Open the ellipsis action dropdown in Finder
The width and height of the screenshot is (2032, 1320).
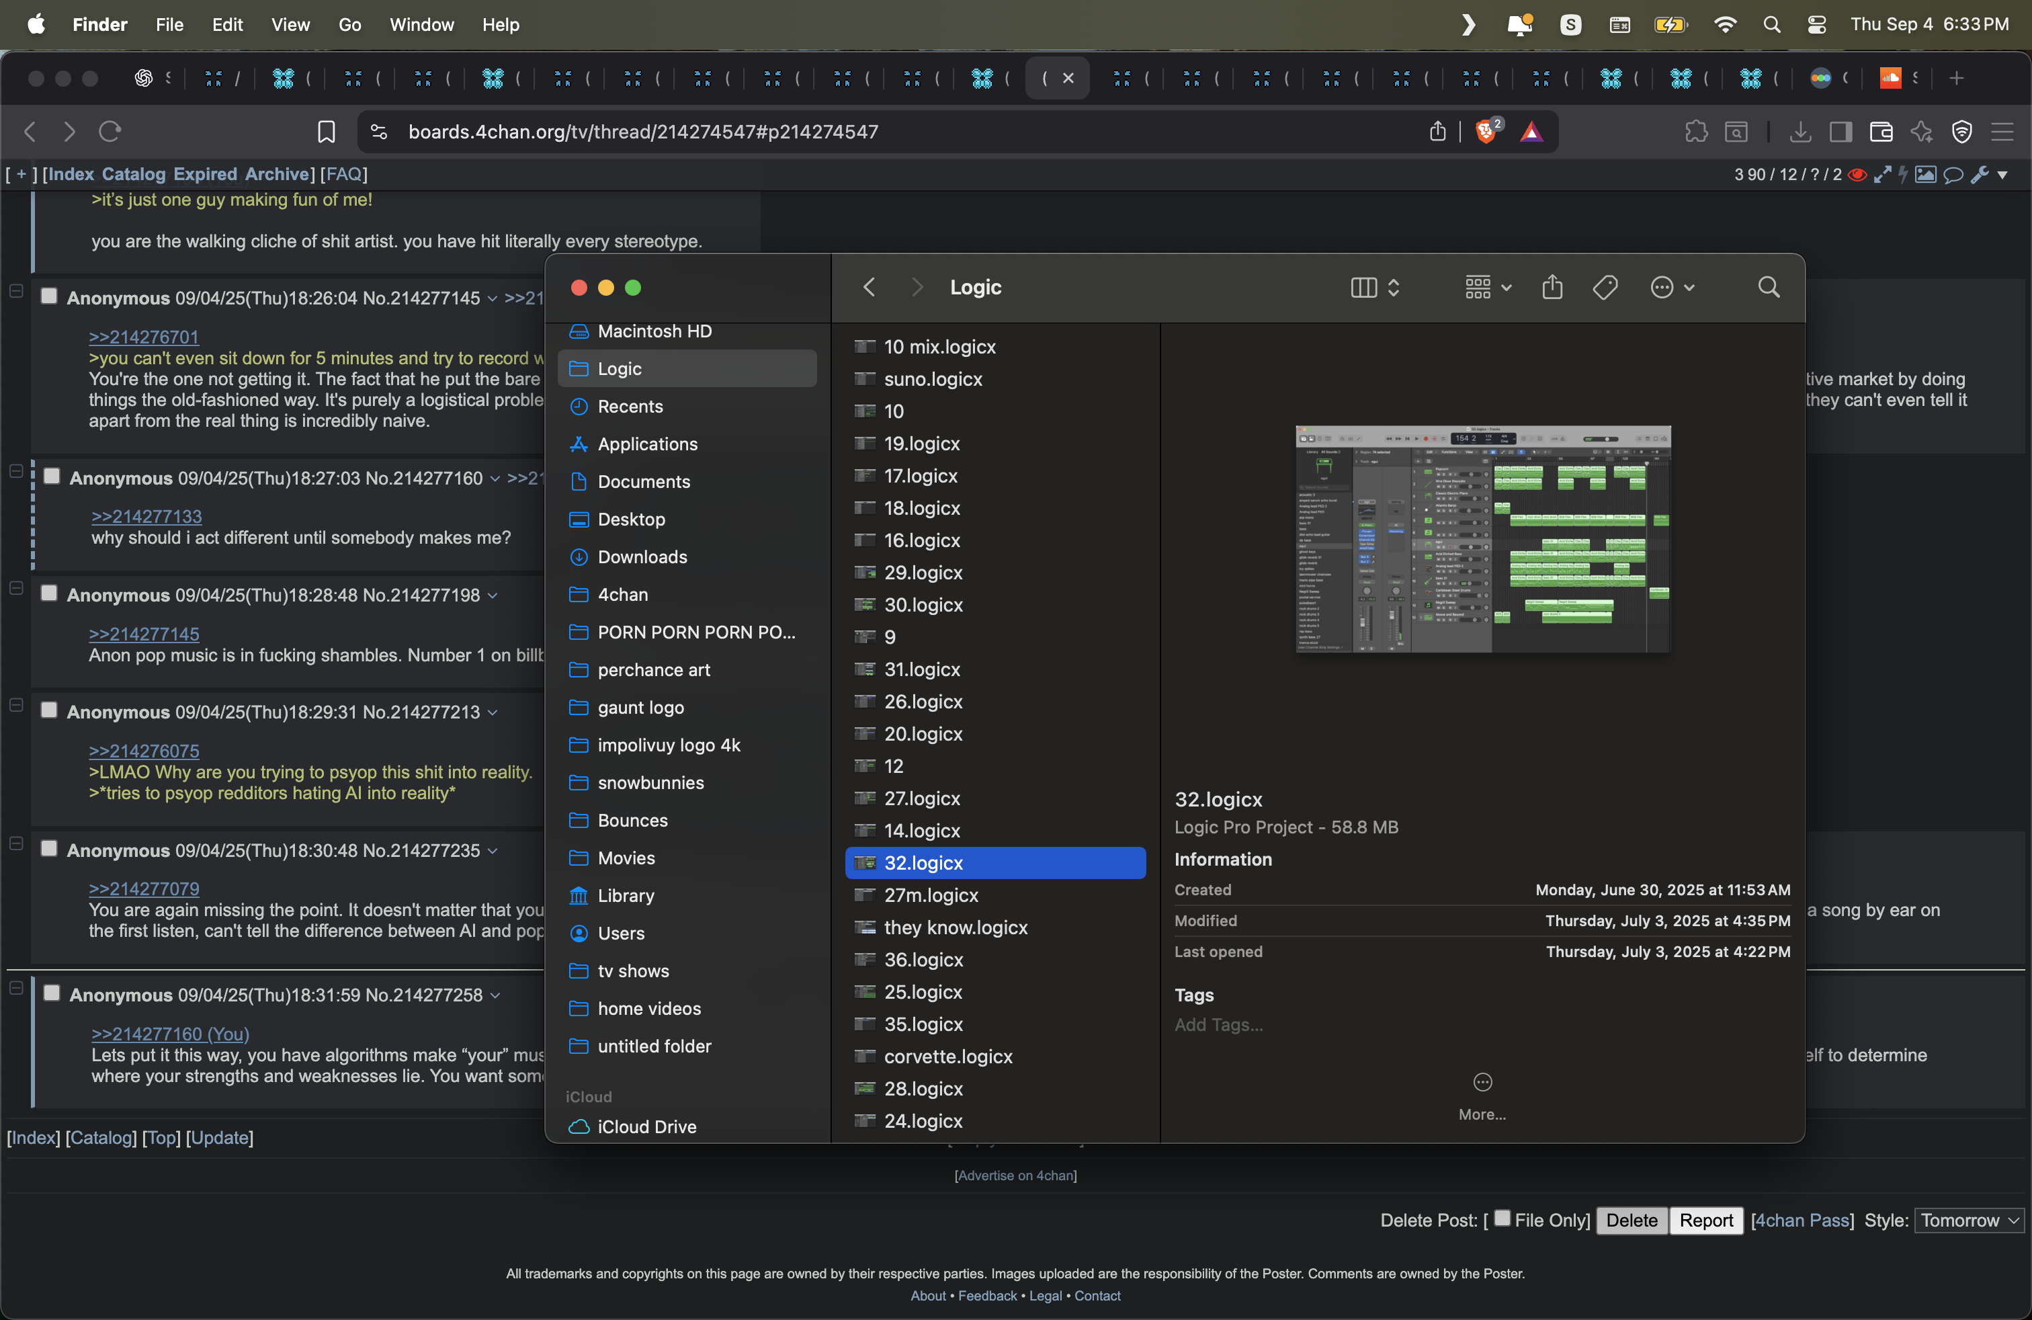click(x=1671, y=287)
